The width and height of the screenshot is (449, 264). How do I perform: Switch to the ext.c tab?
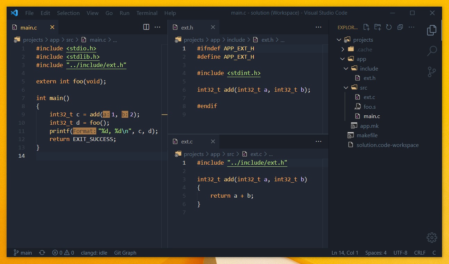(187, 141)
